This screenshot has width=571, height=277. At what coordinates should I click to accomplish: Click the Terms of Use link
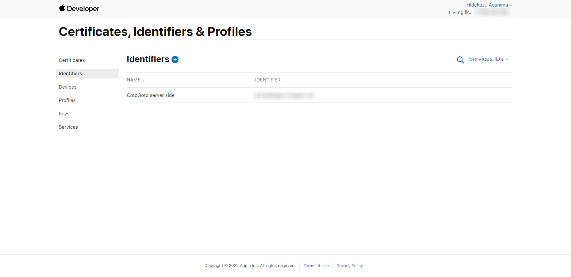click(x=316, y=266)
